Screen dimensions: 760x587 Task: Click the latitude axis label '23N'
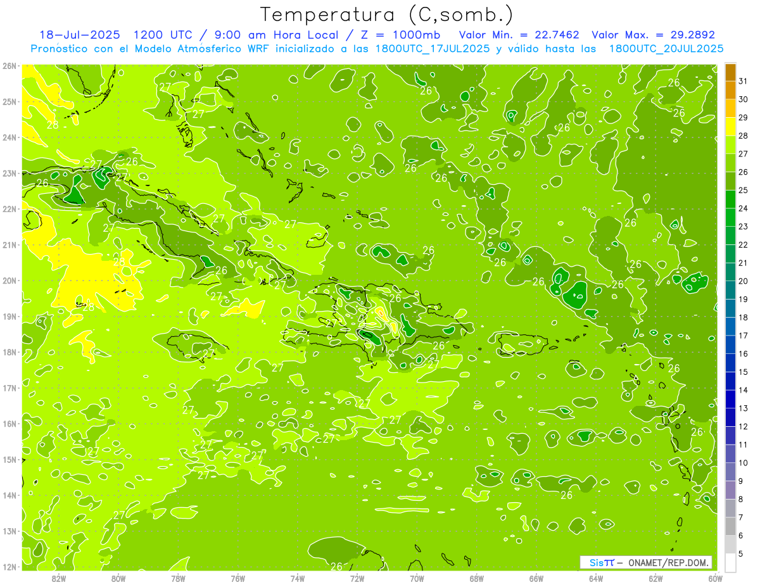(9, 174)
